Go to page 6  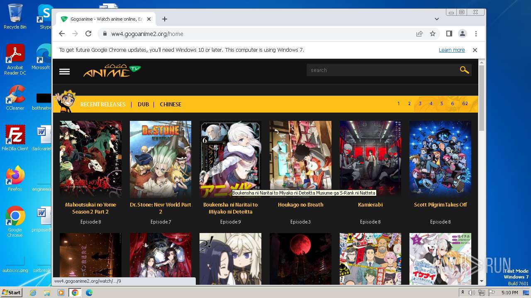tap(452, 103)
